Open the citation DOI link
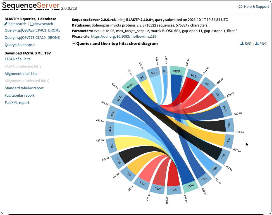This screenshot has width=272, height=215. [124, 36]
